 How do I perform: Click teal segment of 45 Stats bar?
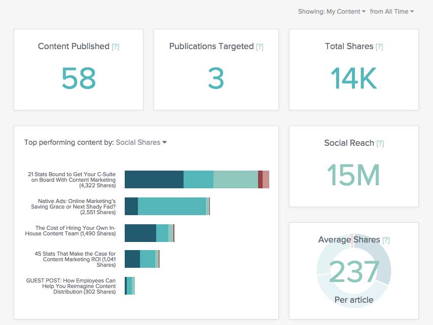pos(148,259)
